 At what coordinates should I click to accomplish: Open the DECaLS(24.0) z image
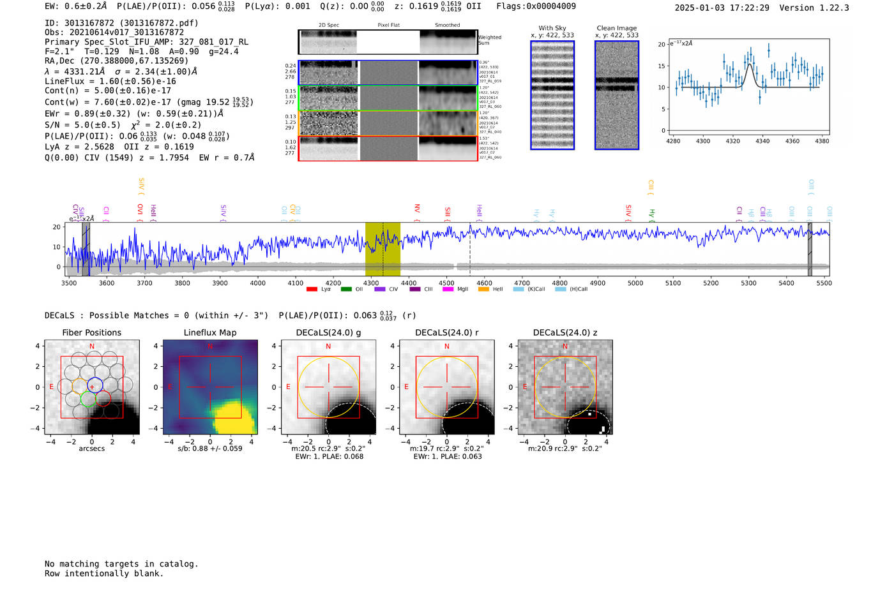point(565,387)
